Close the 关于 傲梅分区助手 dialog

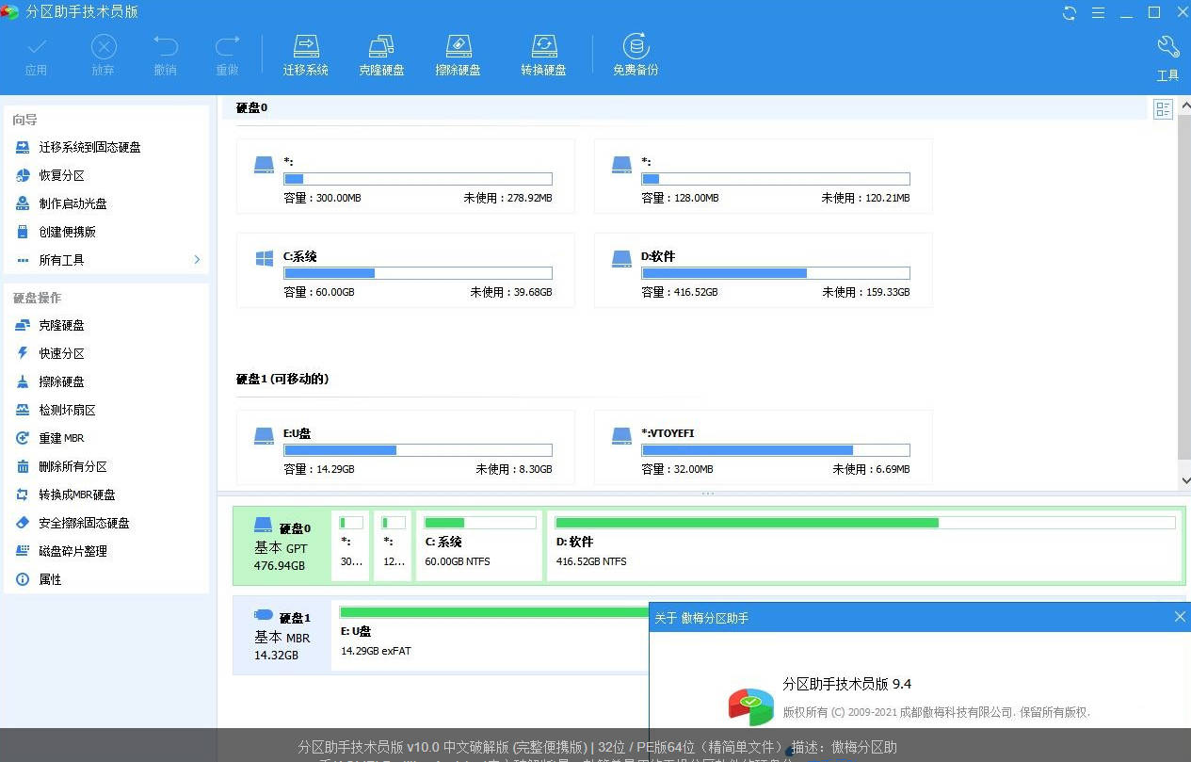tap(1179, 617)
